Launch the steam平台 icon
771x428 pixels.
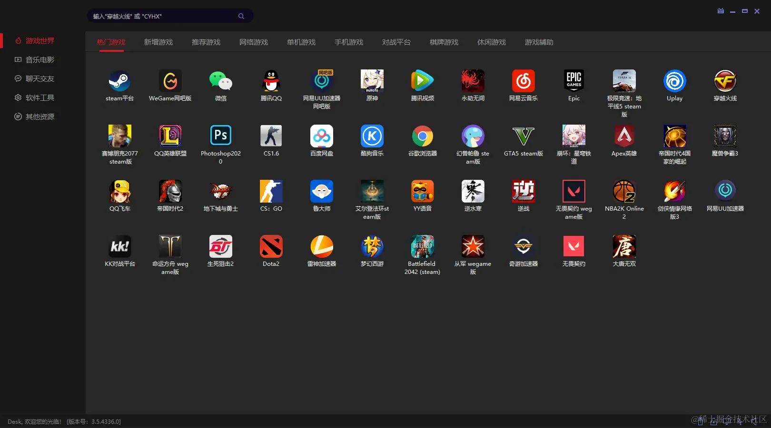click(x=119, y=81)
